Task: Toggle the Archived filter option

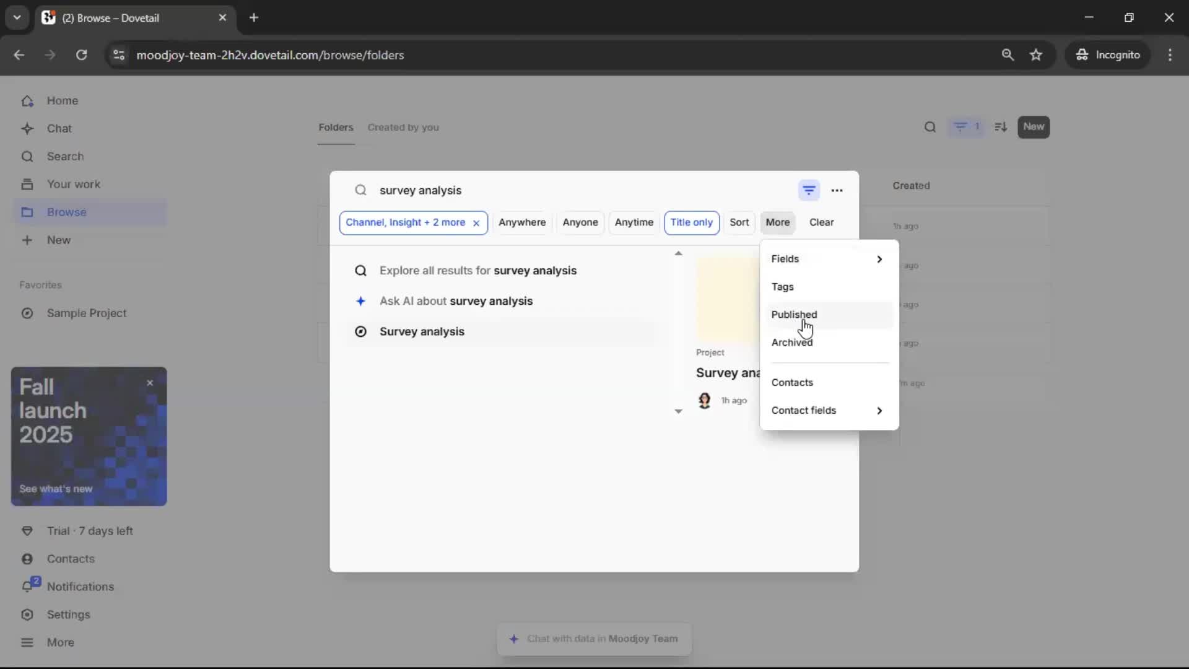Action: 791,342
